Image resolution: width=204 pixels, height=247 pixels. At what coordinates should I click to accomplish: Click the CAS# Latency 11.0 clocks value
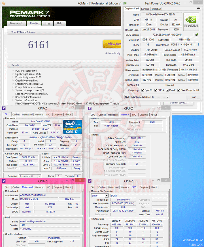click(x=137, y=145)
